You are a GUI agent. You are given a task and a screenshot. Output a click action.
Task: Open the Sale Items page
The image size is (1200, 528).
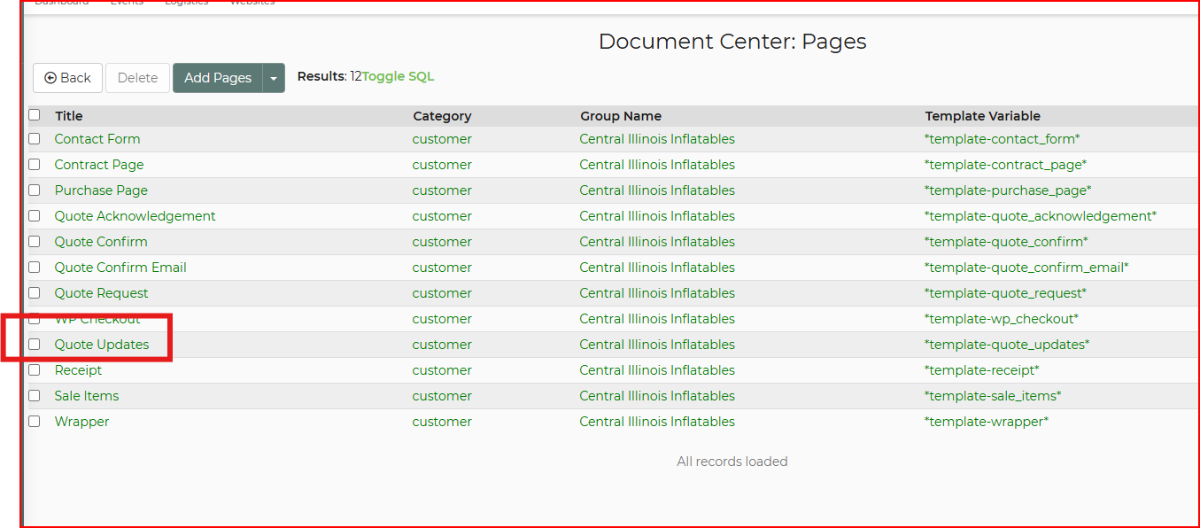[x=87, y=396]
